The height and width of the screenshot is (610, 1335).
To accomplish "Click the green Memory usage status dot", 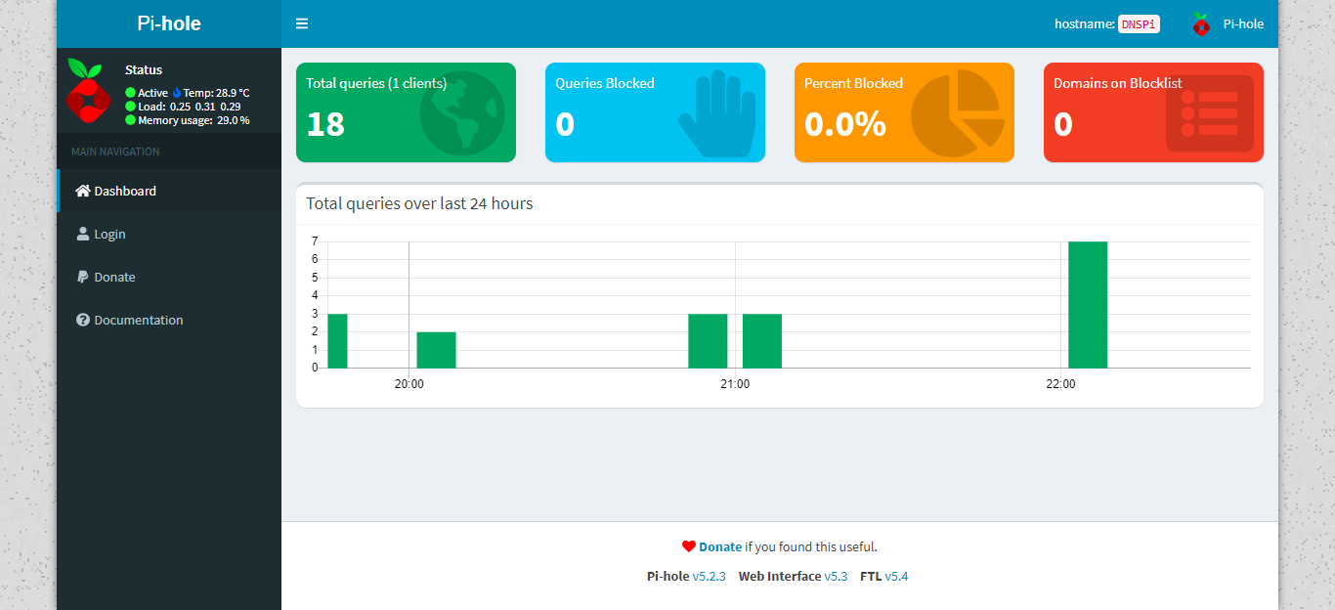I will point(130,120).
